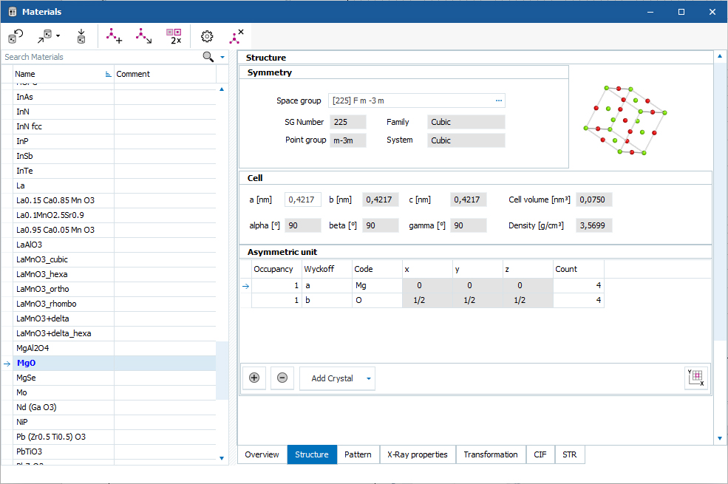Click the add crystal structure icon

click(114, 36)
